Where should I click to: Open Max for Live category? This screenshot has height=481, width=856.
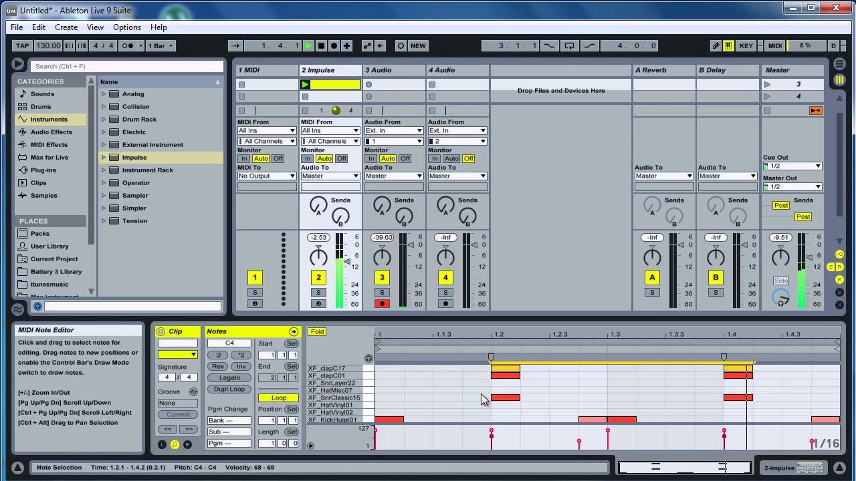coord(49,157)
